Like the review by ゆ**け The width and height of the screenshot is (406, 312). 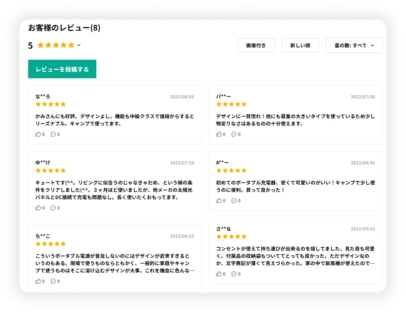38,208
